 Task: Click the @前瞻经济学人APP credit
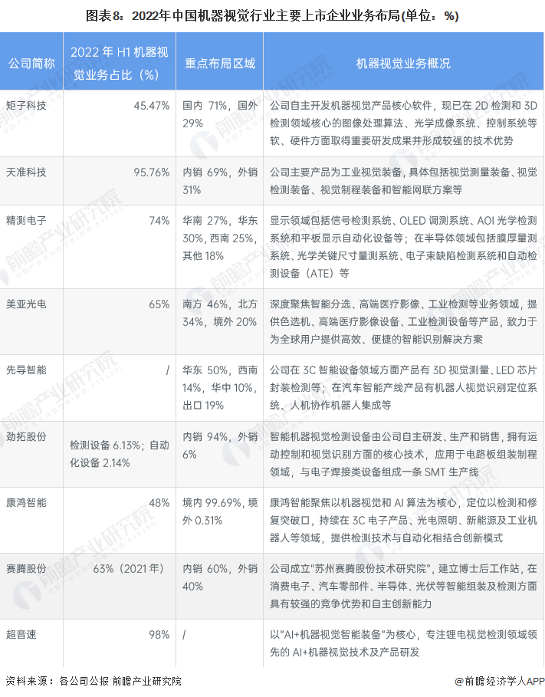[x=500, y=681]
